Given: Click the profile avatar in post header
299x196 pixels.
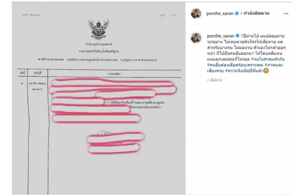Looking at the screenshot, I should (x=196, y=13).
